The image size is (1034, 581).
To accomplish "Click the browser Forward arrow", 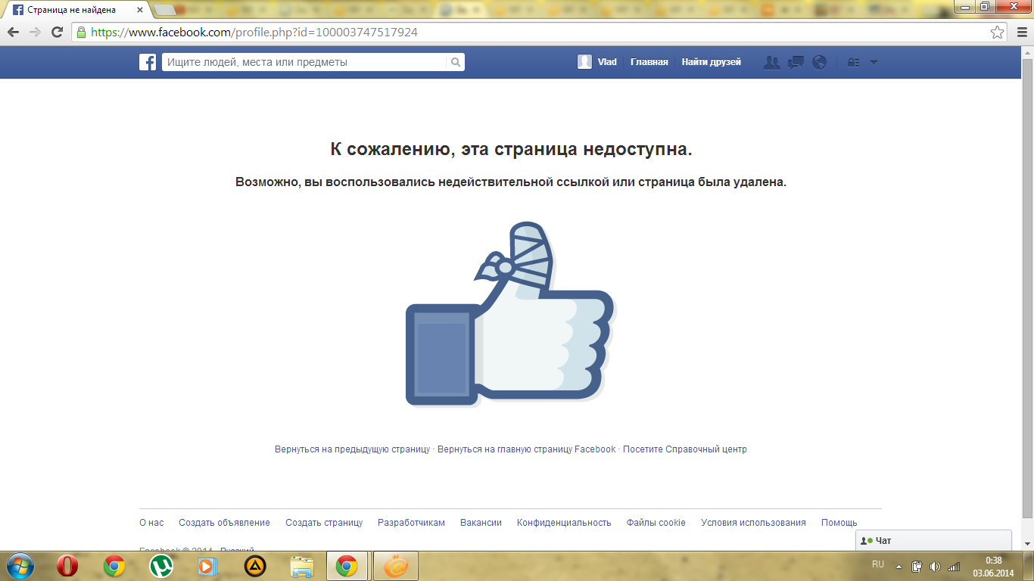I will click(35, 32).
